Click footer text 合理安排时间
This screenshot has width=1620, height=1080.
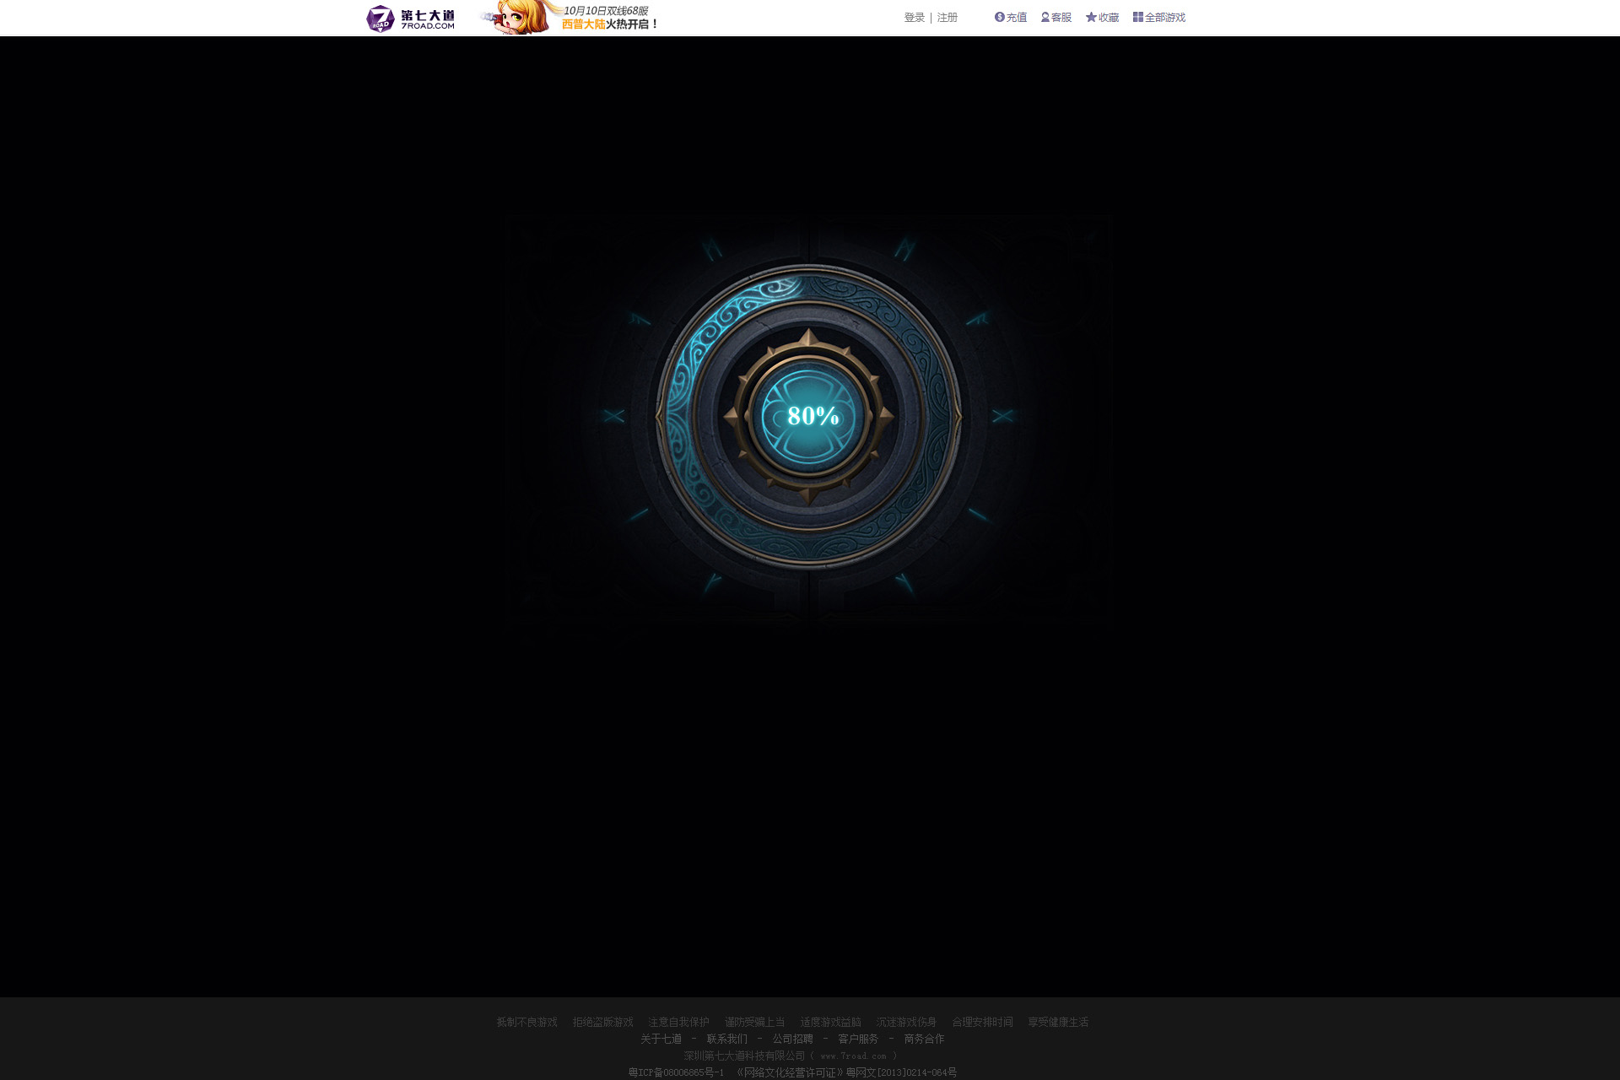[983, 1023]
